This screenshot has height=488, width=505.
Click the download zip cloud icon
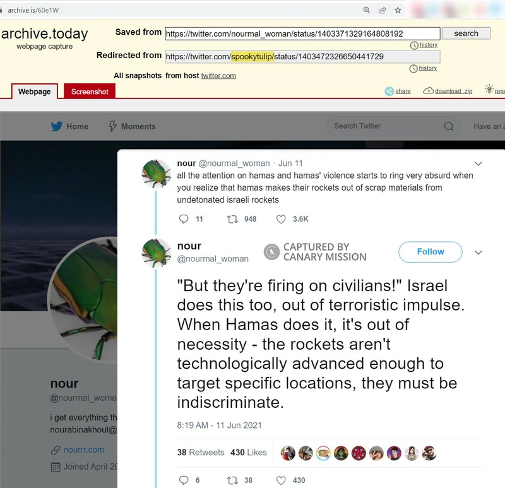pos(429,90)
